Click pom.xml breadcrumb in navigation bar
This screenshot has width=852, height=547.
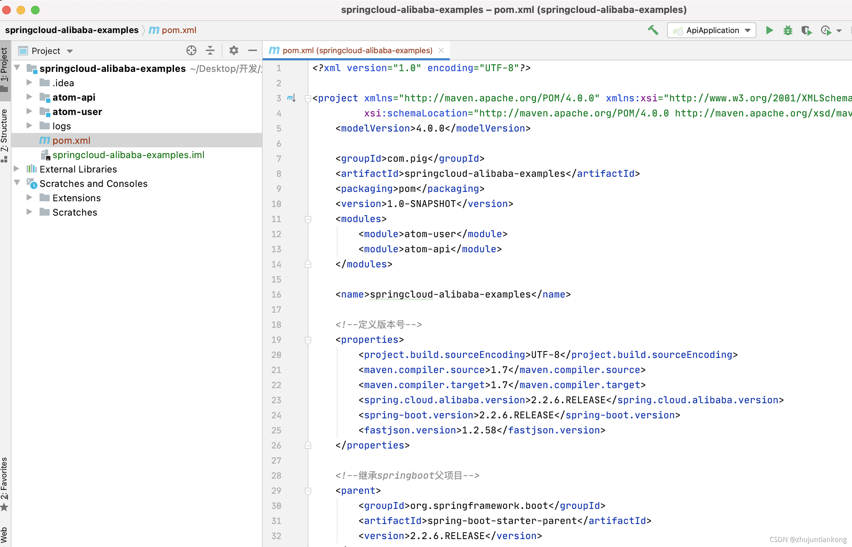[x=173, y=30]
